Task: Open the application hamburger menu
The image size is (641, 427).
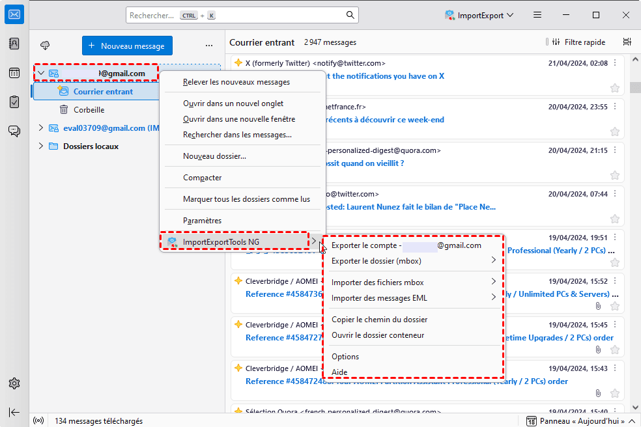Action: pyautogui.click(x=537, y=15)
